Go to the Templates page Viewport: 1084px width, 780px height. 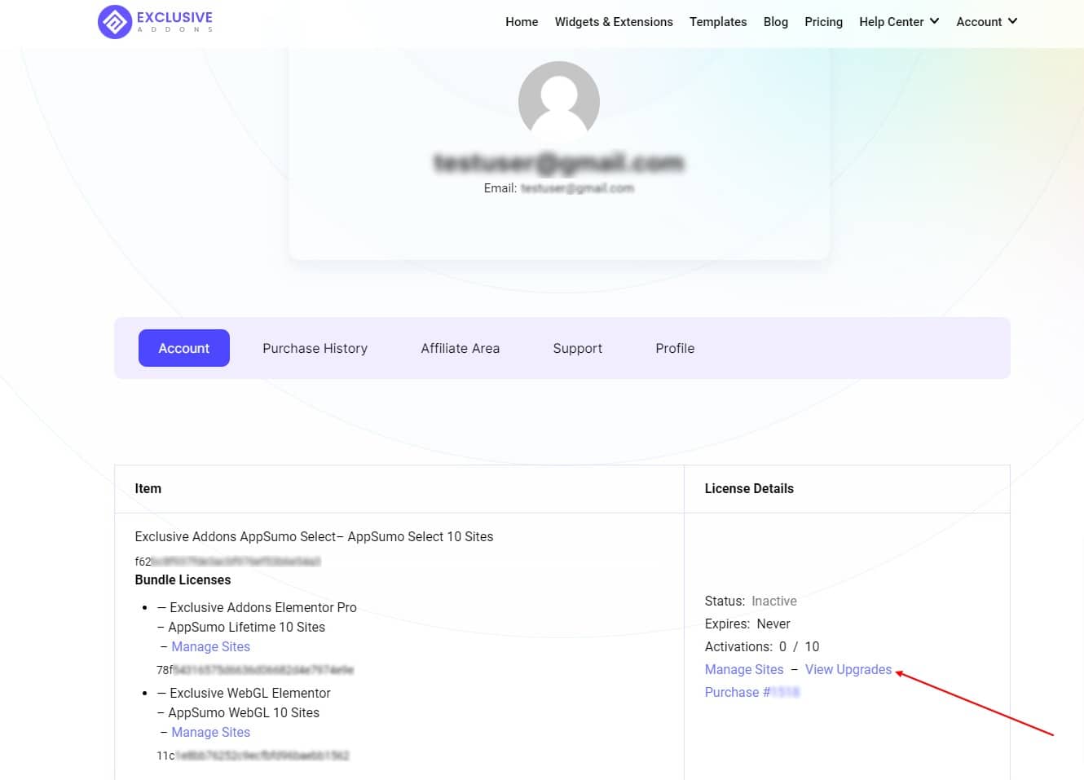pos(718,22)
